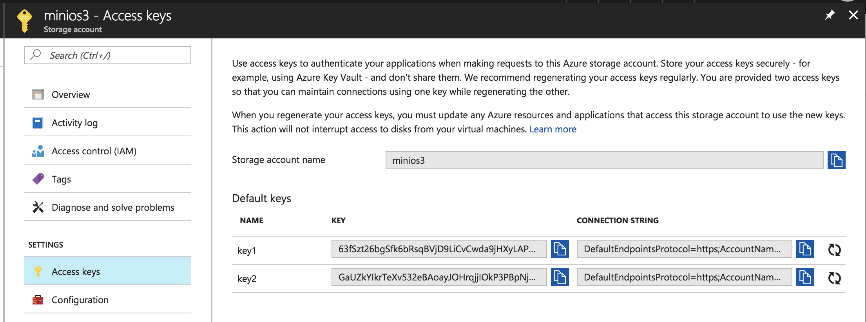
Task: Click the minios3 - Access keys title
Action: [x=107, y=16]
